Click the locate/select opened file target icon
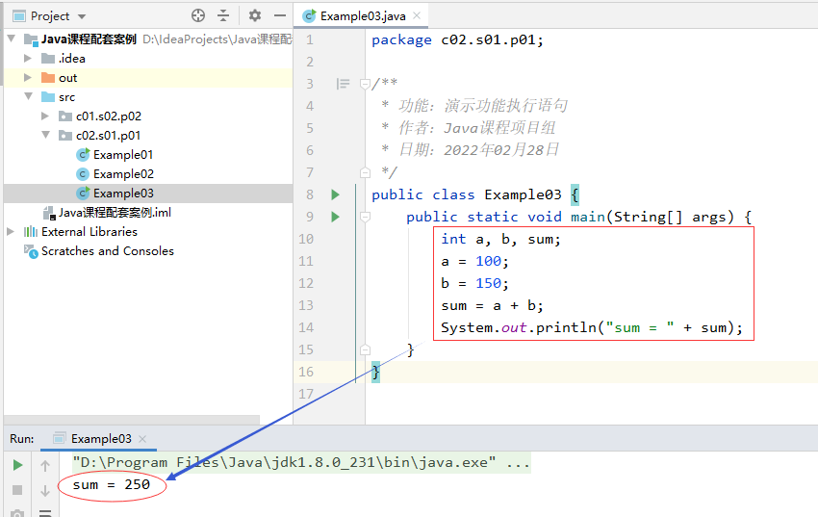Screen dimensions: 818x517 click(x=197, y=15)
